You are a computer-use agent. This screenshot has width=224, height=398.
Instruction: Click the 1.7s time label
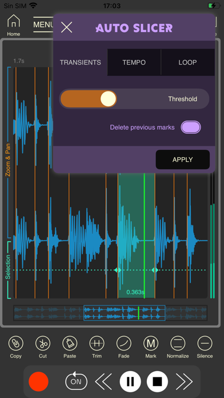tap(19, 61)
